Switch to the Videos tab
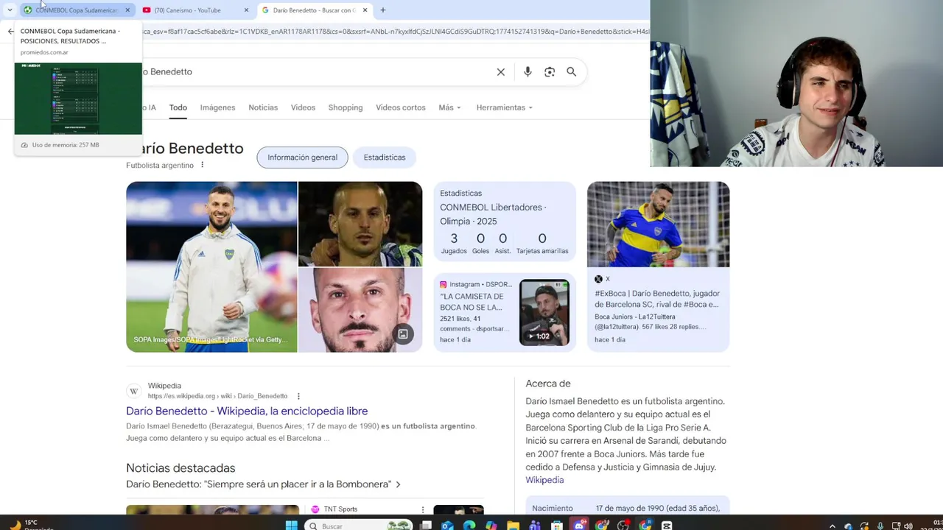 coord(303,107)
